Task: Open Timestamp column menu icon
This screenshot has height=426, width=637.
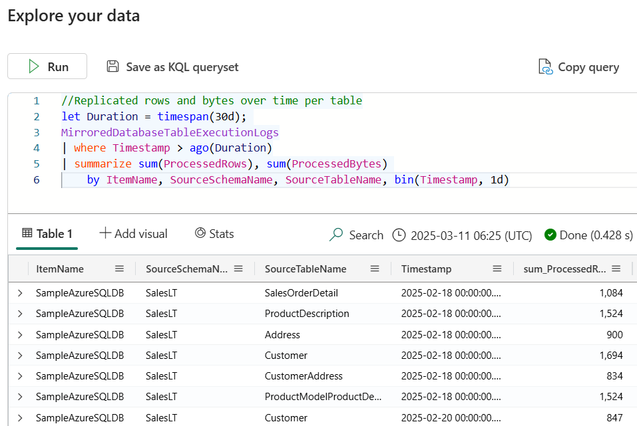Action: coord(497,269)
